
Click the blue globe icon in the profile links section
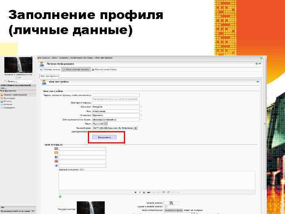56,165
